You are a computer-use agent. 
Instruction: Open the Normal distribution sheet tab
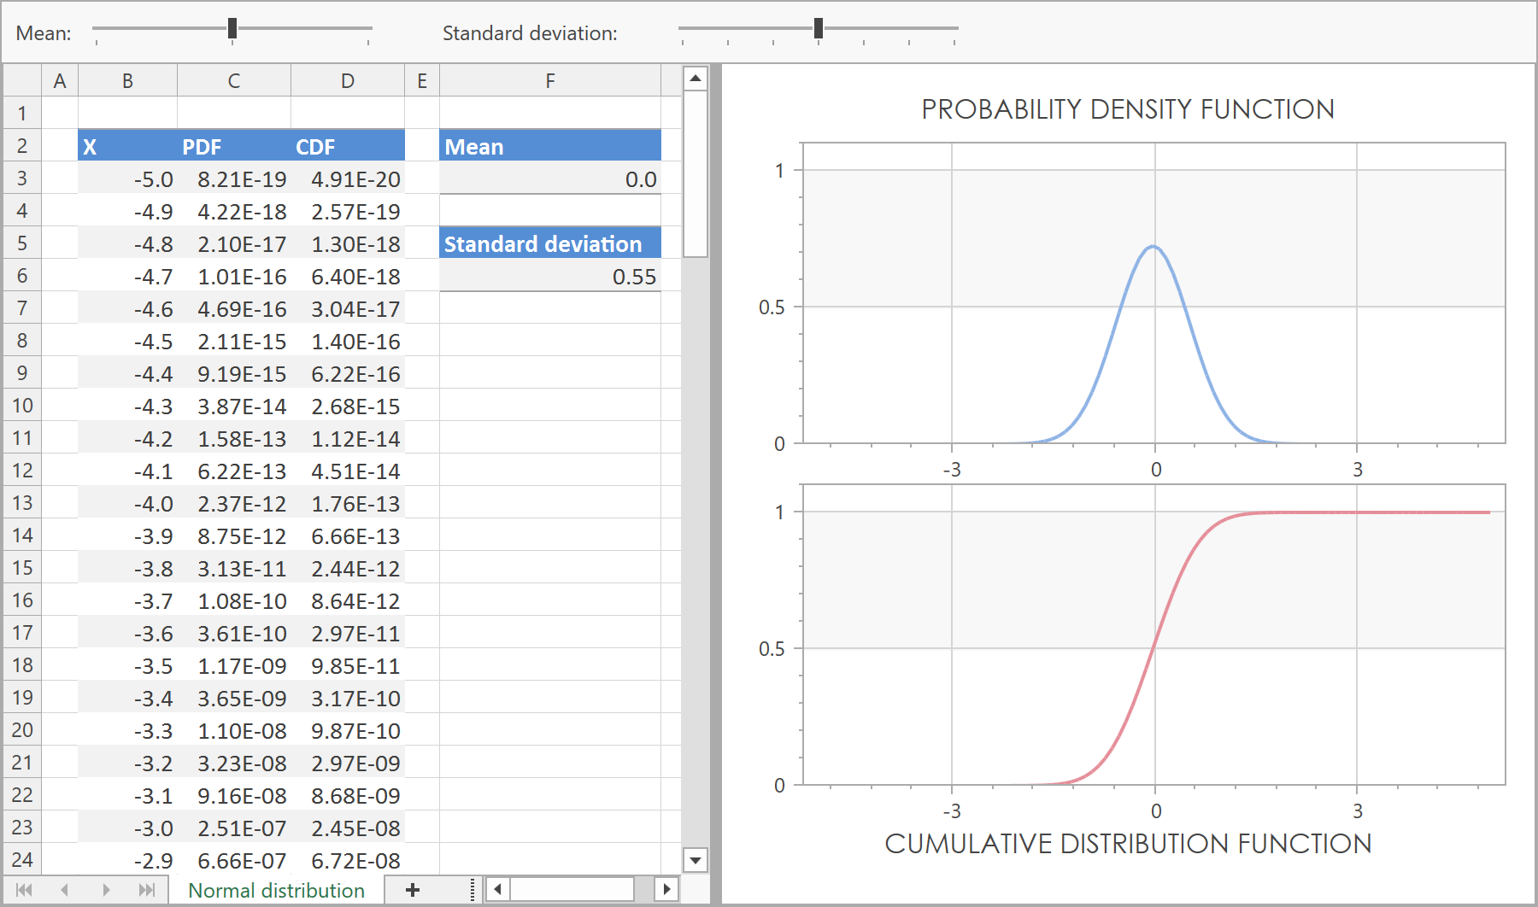[x=276, y=890]
